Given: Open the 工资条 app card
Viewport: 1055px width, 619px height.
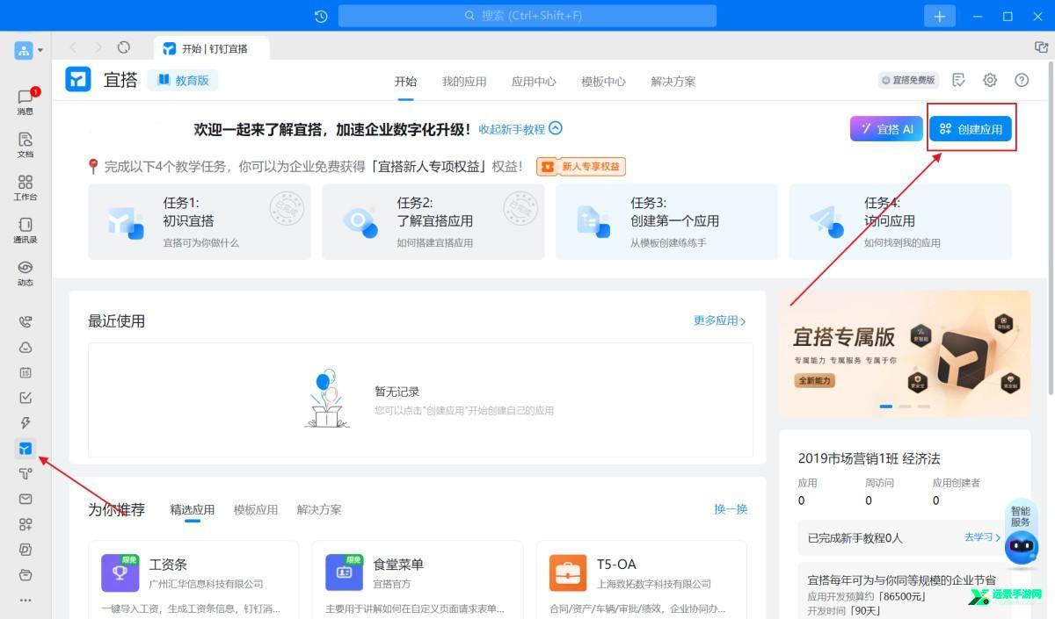Looking at the screenshot, I should [193, 579].
